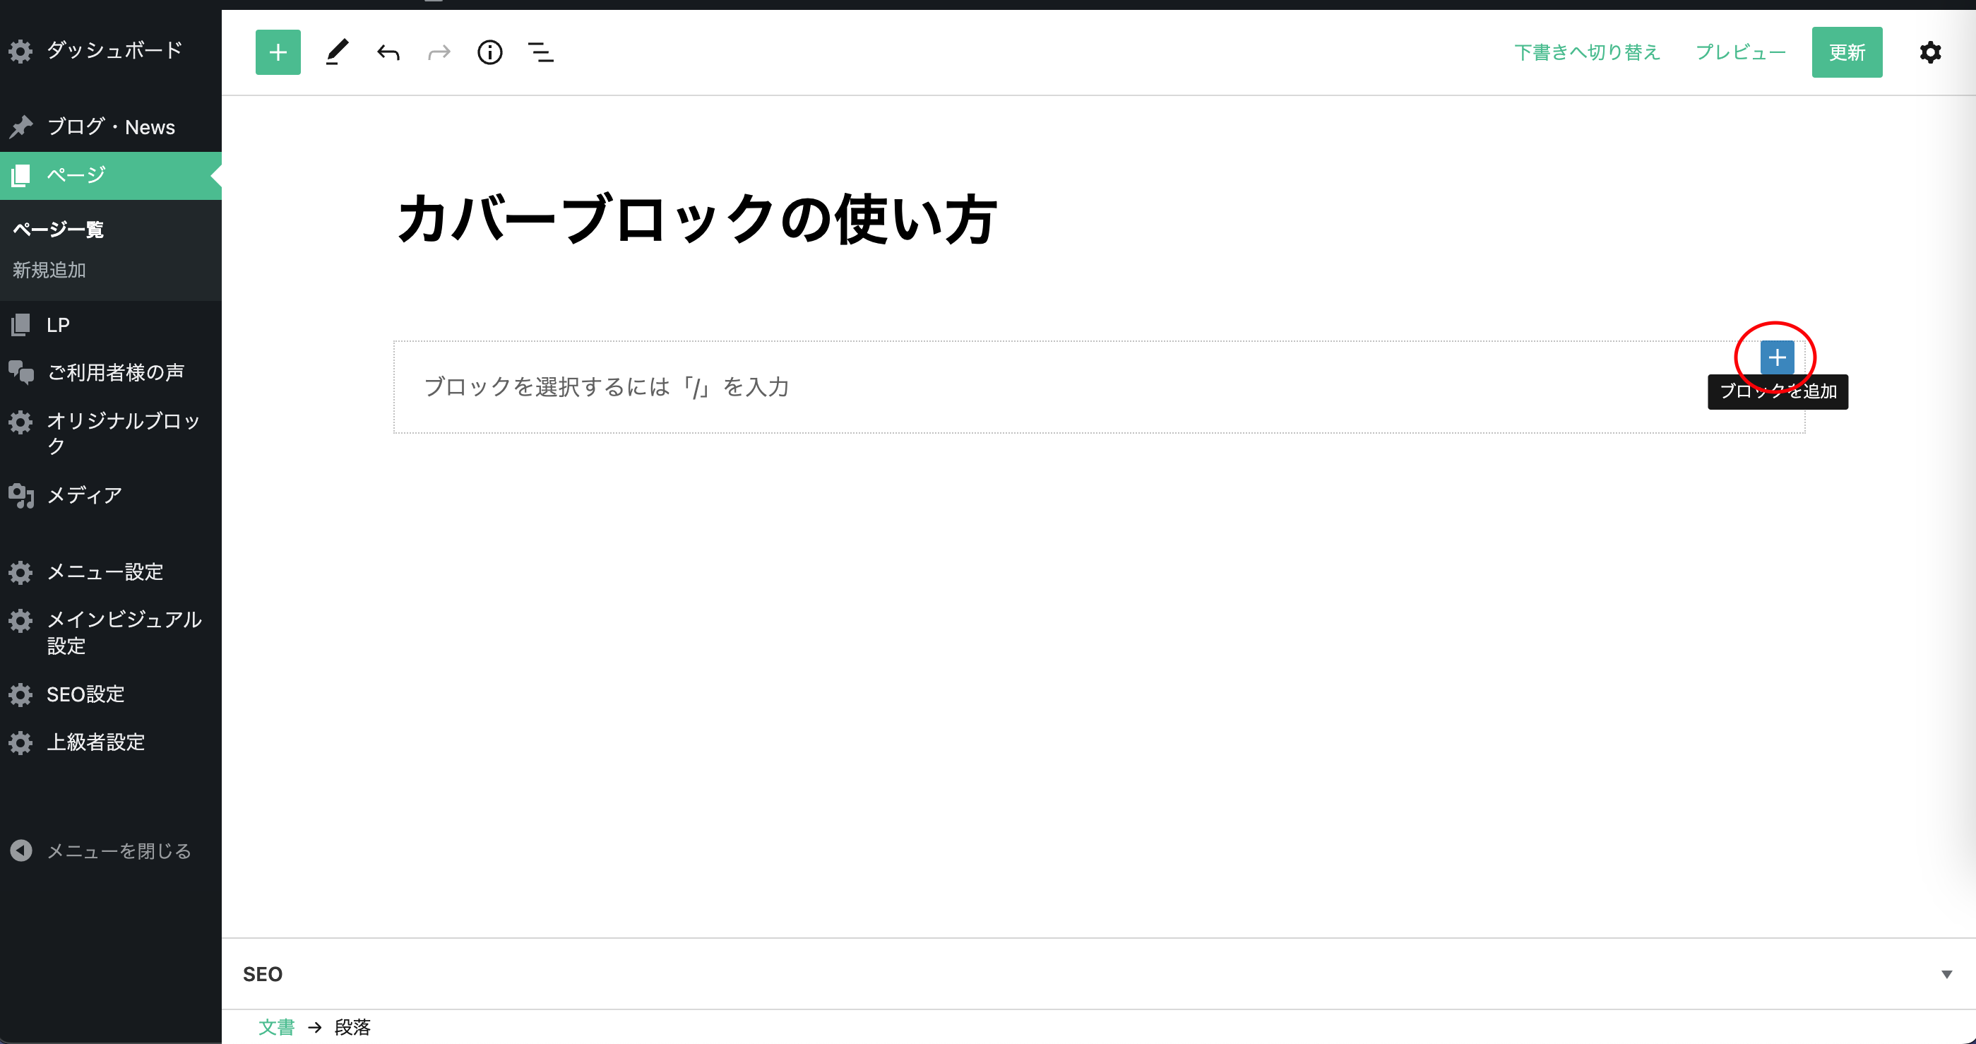
Task: Click the 文書 breadcrumb link
Action: click(x=276, y=1027)
